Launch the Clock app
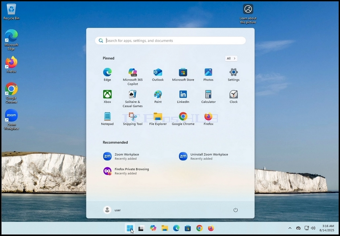Image resolution: width=340 pixels, height=236 pixels. pyautogui.click(x=234, y=97)
